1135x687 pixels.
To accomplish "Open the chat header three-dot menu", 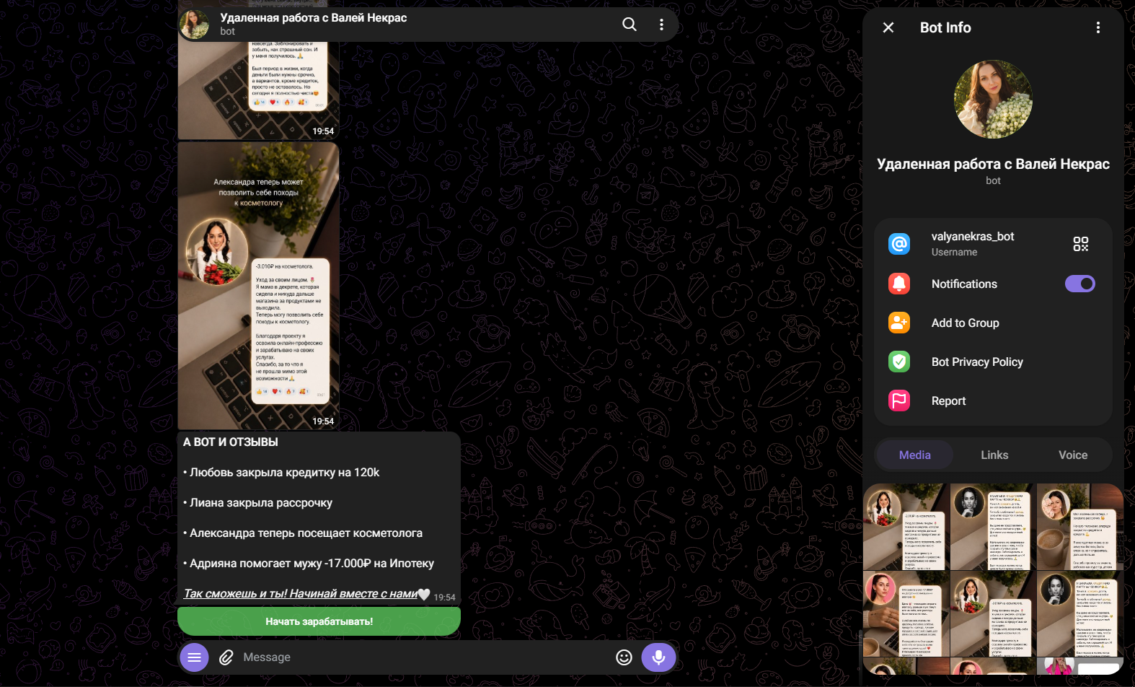I will tap(661, 25).
